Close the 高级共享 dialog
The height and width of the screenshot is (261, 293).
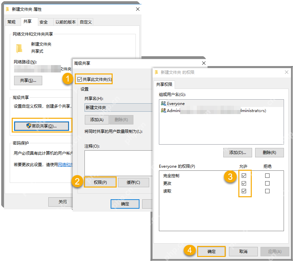click(204, 63)
